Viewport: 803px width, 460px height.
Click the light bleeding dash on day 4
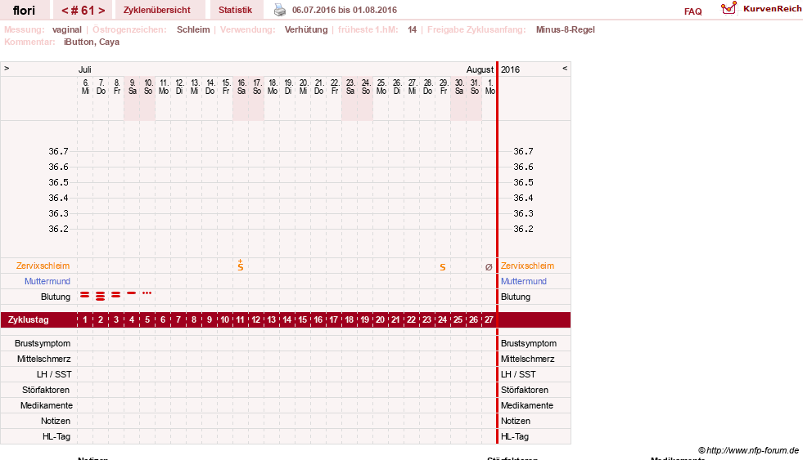[132, 293]
